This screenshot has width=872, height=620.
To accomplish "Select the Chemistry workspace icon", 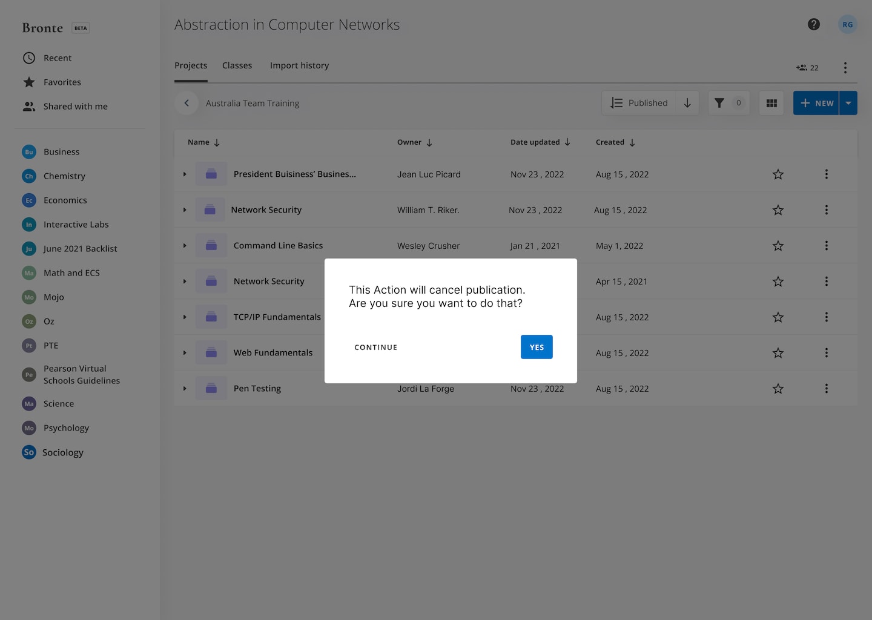I will [29, 176].
